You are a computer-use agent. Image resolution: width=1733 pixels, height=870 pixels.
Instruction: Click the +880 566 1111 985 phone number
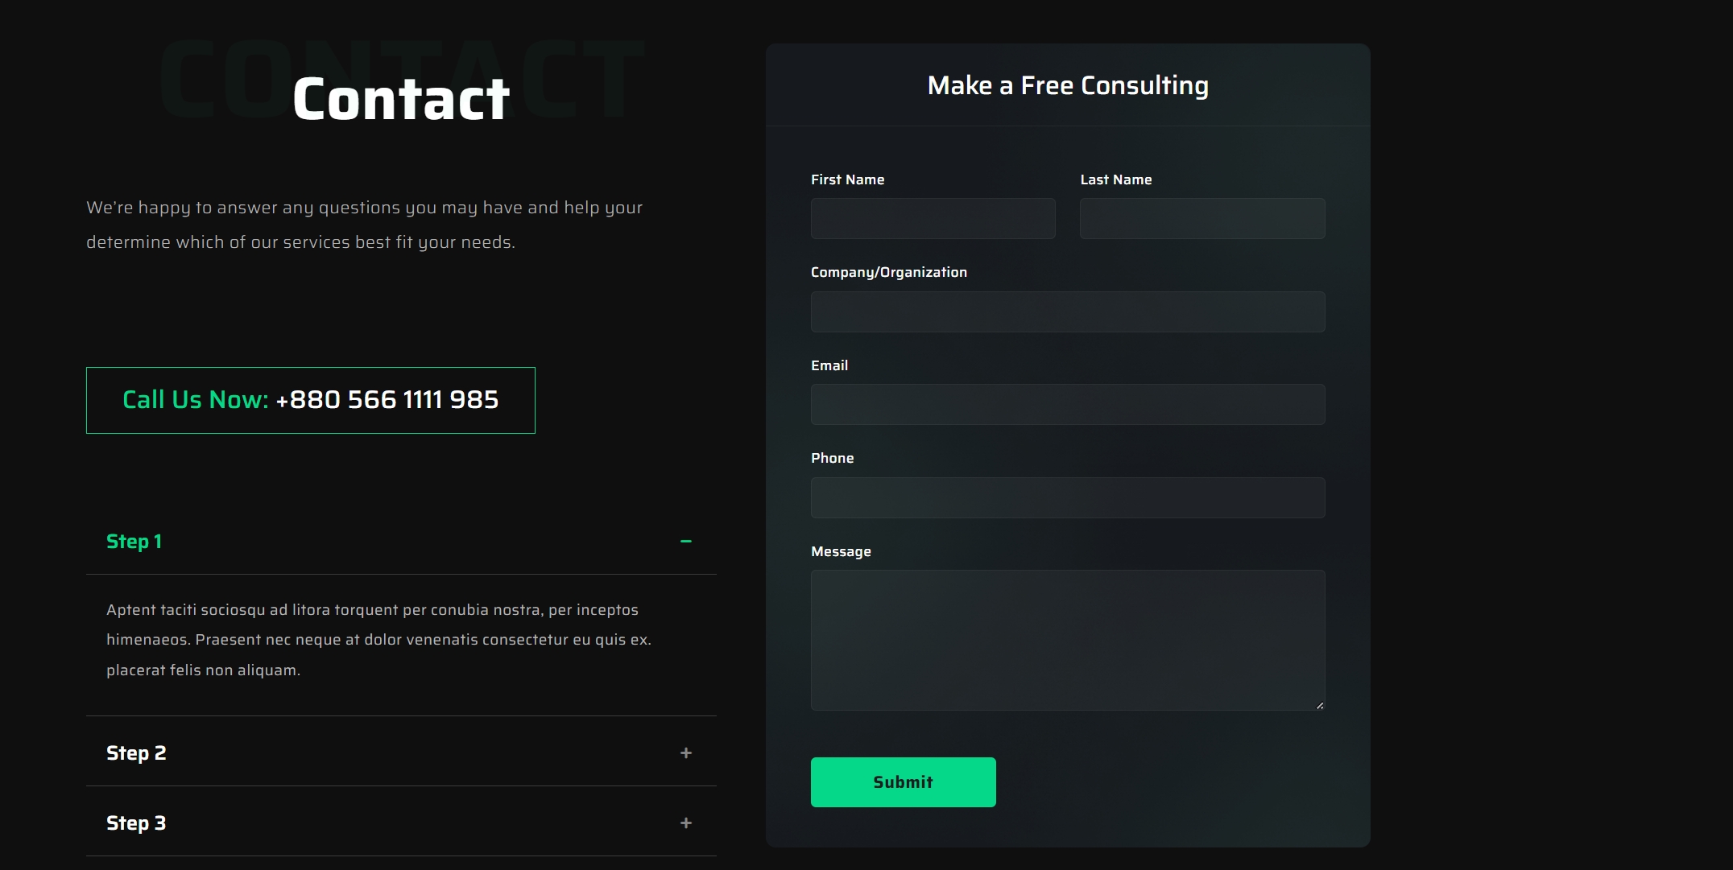[x=387, y=400]
